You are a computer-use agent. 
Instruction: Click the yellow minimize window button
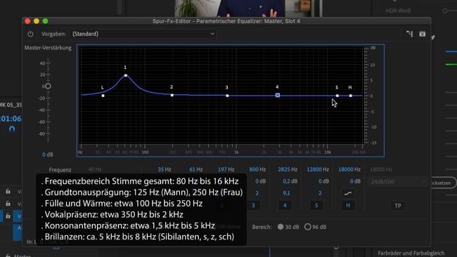click(37, 21)
